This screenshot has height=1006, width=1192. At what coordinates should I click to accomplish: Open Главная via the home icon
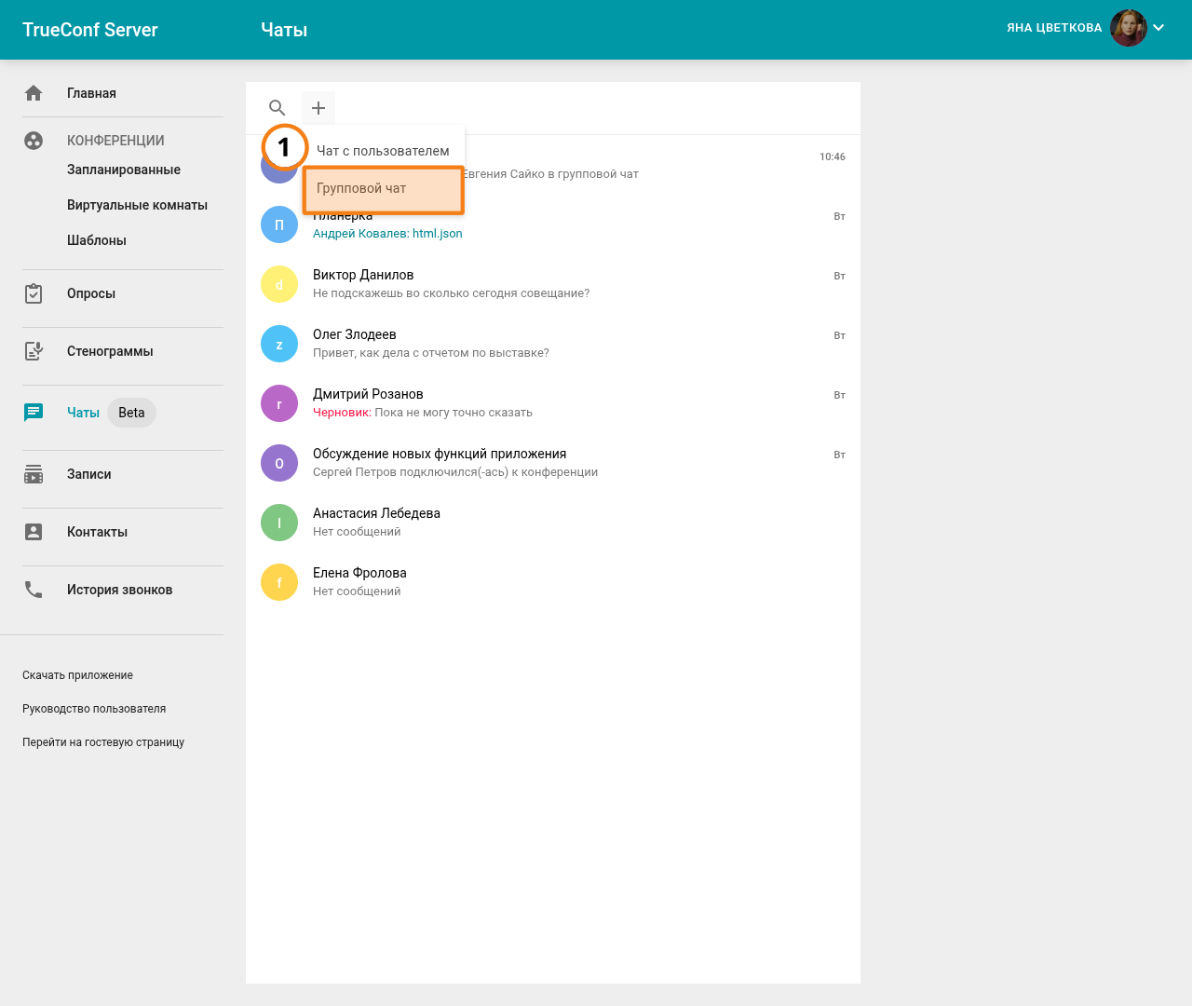(x=34, y=93)
